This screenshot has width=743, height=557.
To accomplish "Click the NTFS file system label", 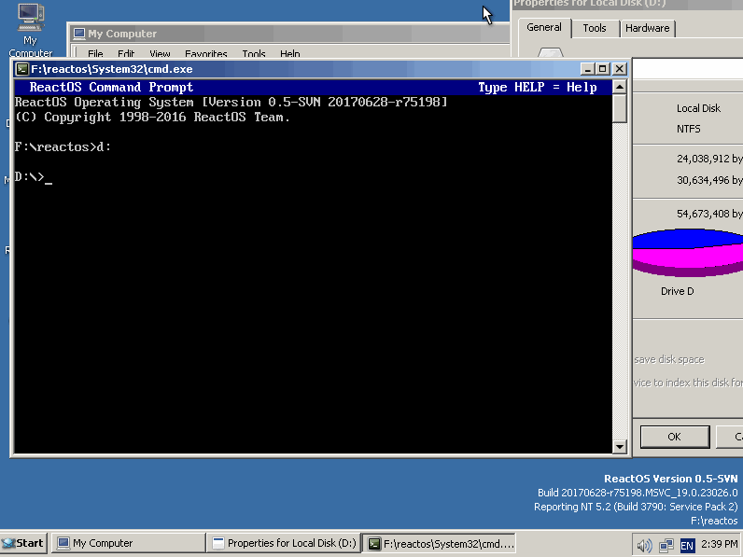I will pyautogui.click(x=689, y=129).
